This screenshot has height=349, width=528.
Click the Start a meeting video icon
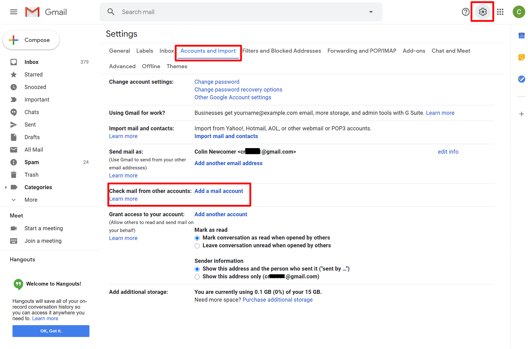13,228
